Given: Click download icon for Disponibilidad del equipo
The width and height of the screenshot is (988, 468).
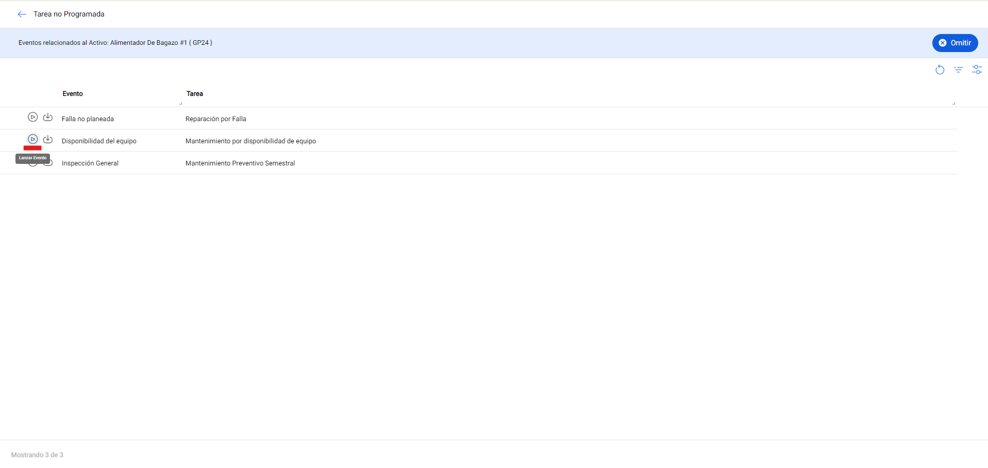Looking at the screenshot, I should [x=48, y=139].
